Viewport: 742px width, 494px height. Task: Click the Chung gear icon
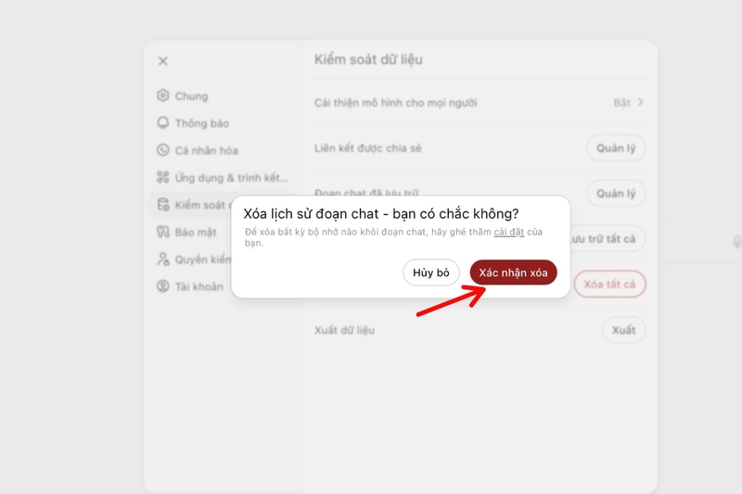point(163,95)
